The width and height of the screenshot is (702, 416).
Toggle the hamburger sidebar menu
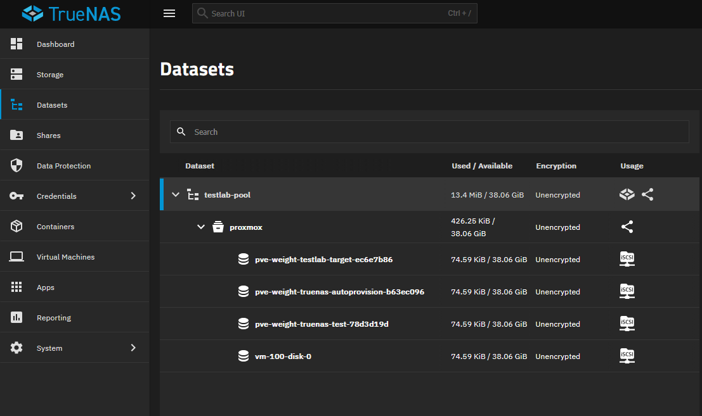point(169,13)
